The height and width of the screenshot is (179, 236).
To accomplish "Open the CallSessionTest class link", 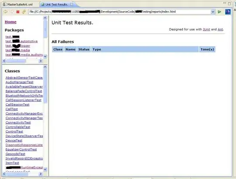I will (x=17, y=105).
